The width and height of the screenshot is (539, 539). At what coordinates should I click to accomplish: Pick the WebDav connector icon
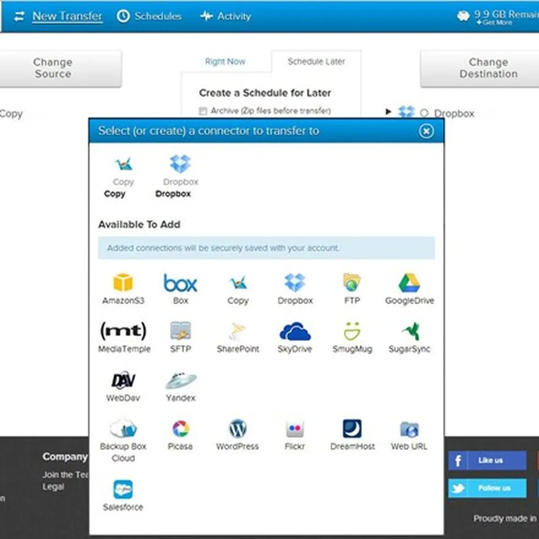pos(123,380)
